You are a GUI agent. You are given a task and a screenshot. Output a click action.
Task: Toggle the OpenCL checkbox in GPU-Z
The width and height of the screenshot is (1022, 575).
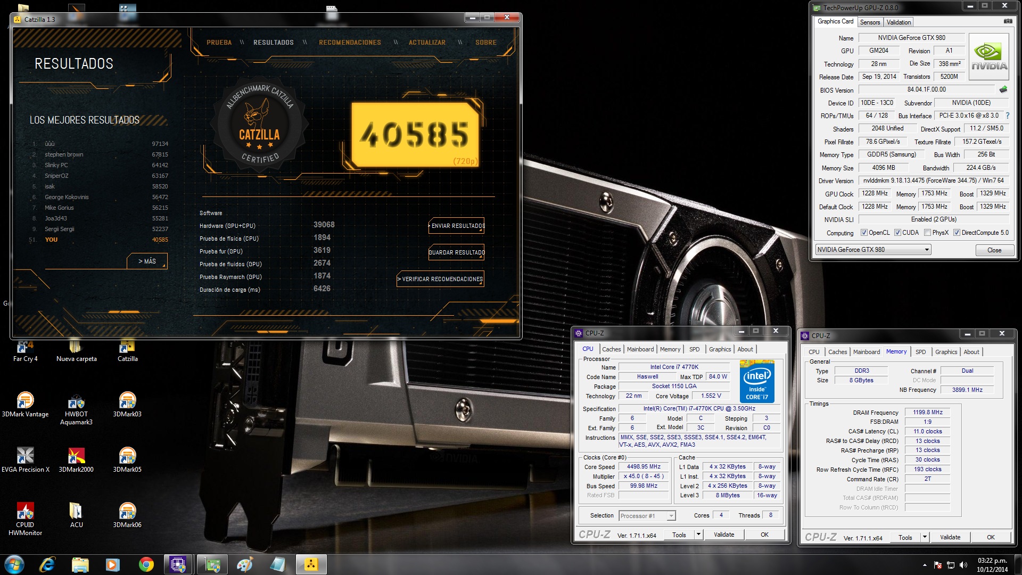(864, 233)
